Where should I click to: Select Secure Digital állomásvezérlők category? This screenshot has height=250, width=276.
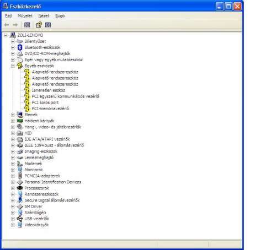pyautogui.click(x=52, y=200)
